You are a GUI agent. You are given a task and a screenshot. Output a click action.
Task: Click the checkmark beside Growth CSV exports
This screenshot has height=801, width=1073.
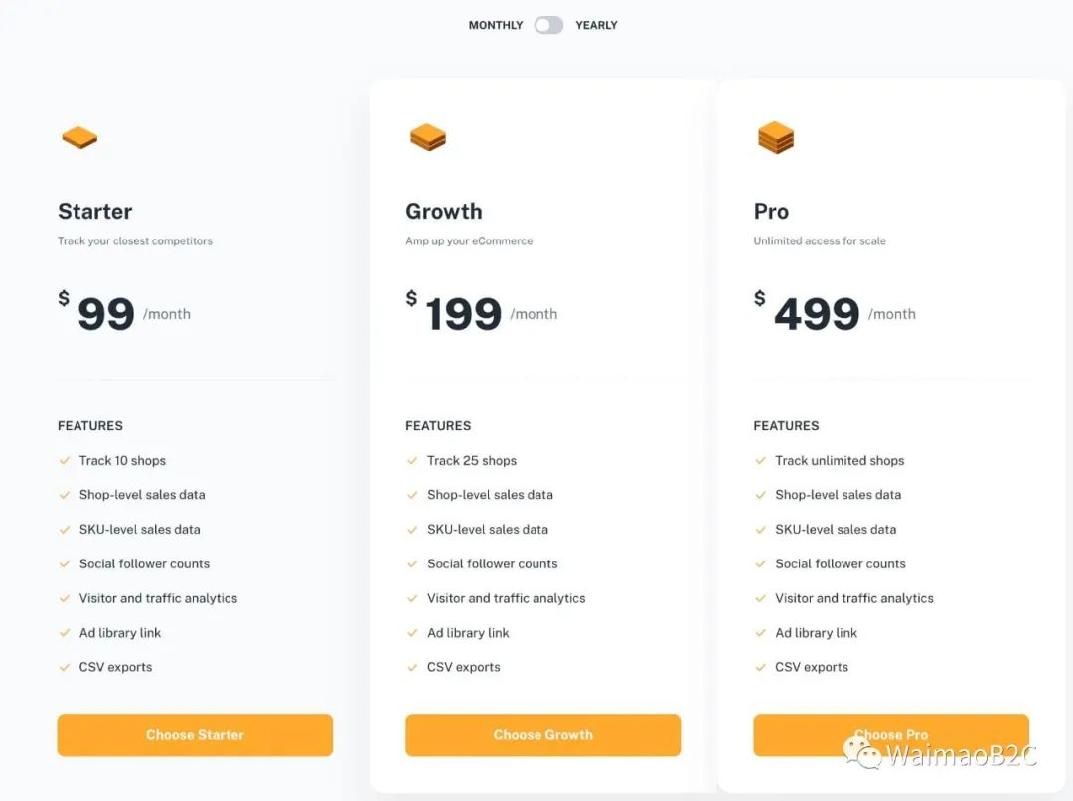412,667
